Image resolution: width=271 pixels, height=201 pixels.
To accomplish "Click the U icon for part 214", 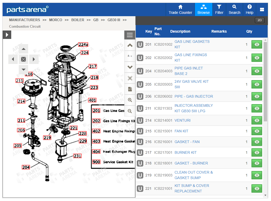I will (140, 121).
